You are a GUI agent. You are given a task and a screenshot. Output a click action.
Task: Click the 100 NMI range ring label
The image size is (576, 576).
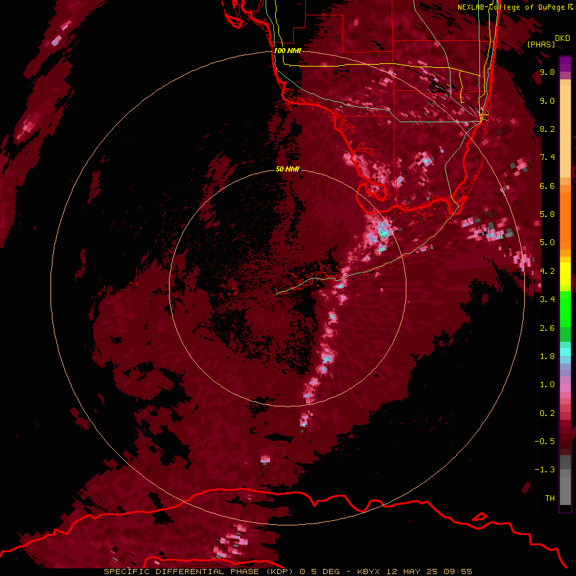point(287,51)
